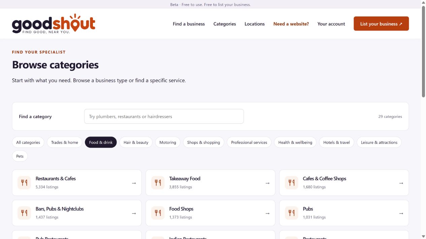Click the arrow on Bars, Pubs & Nightclubs card
The image size is (426, 239).
pyautogui.click(x=134, y=213)
